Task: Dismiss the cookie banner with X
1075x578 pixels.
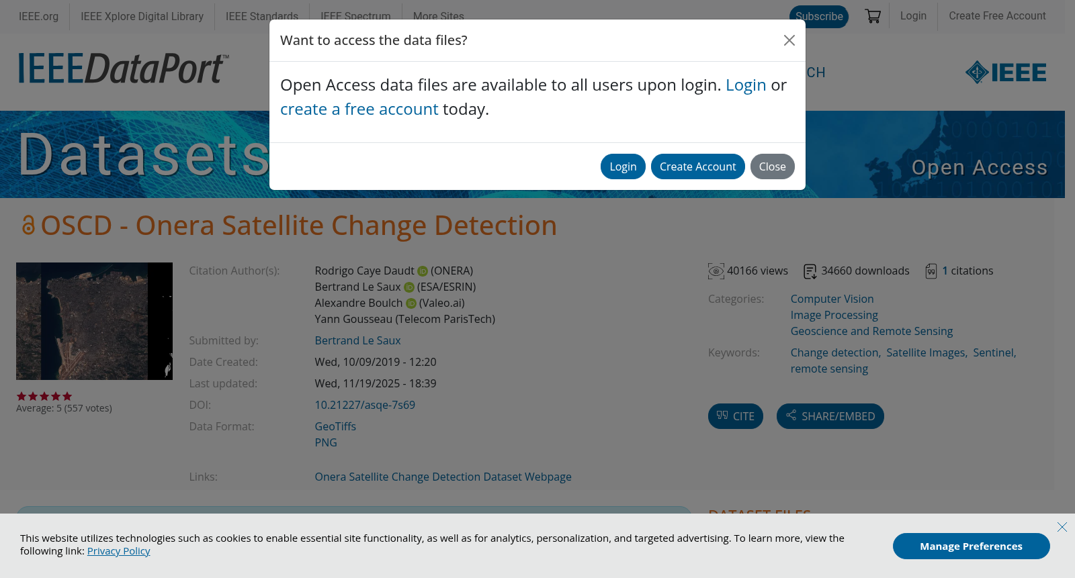Action: coord(1062,527)
